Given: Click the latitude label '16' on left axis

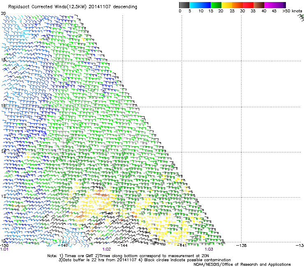Looking at the screenshot, I should click(x=3, y=106).
